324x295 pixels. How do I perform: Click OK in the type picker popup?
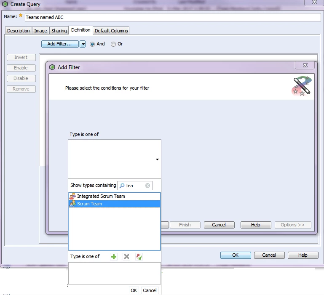(x=134, y=290)
